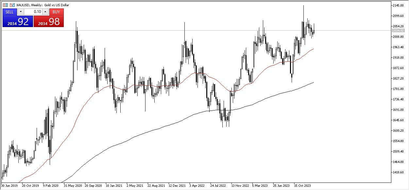
Task: Click the trade dialog icon beside chart title
Action: 12,5
